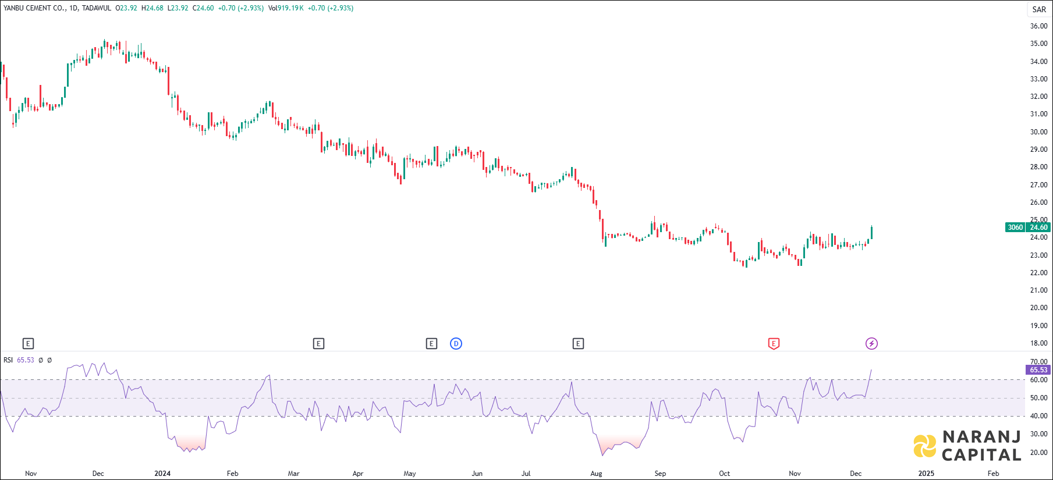Click the 22.00 price axis label
Screen dimensions: 1053x480
pos(1038,273)
